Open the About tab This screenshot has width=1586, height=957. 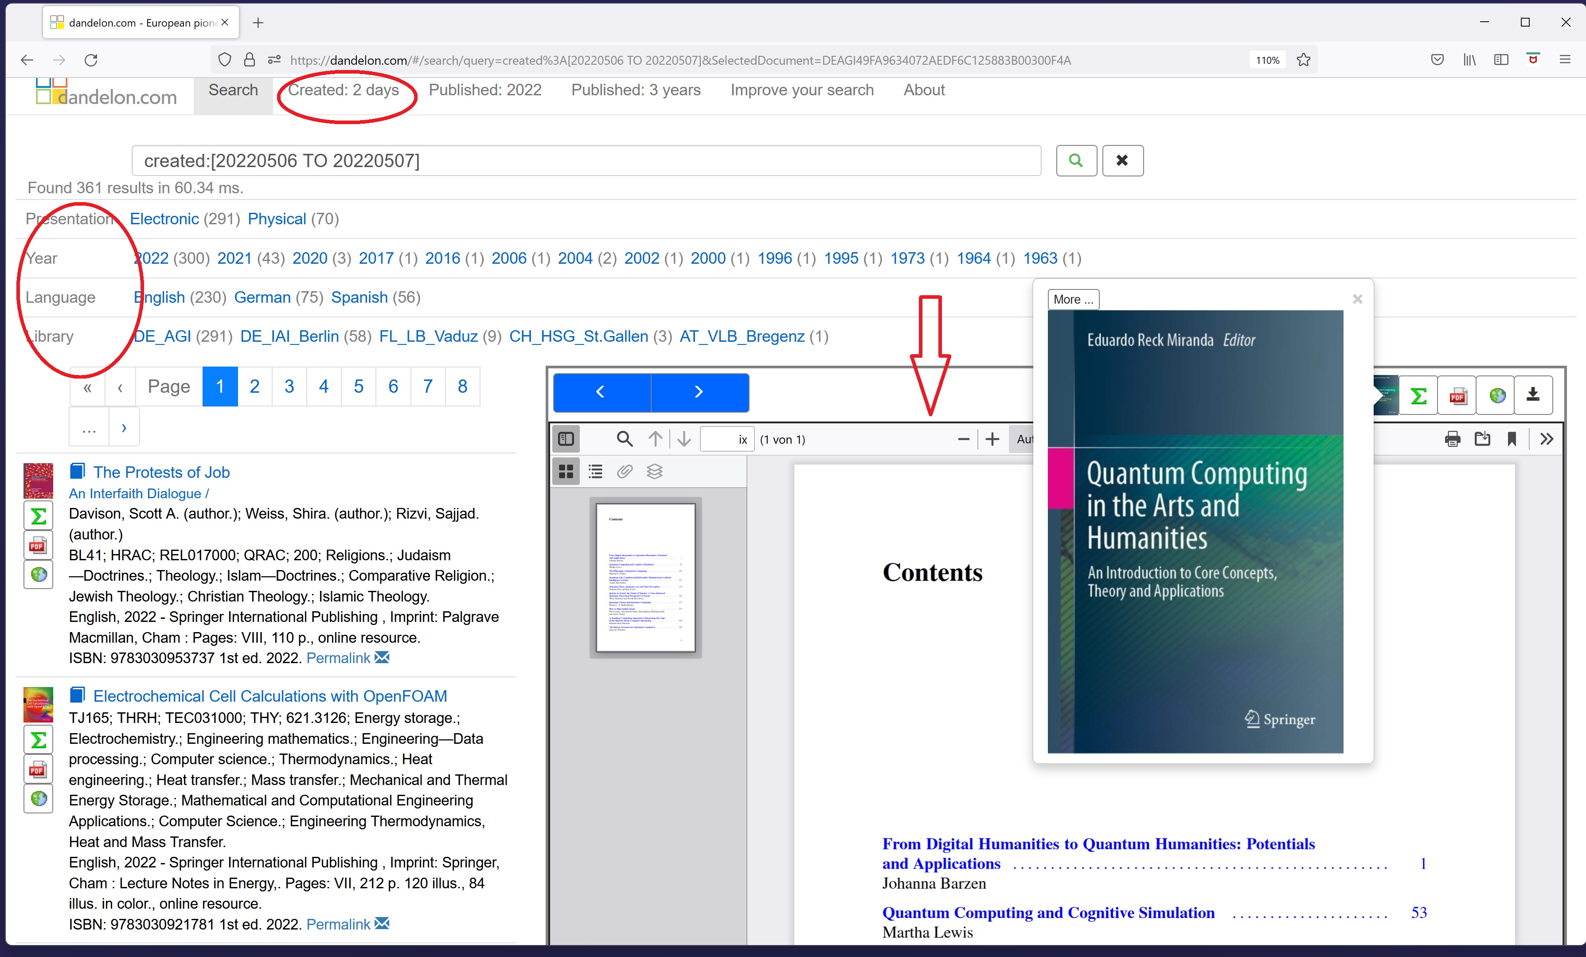[924, 90]
